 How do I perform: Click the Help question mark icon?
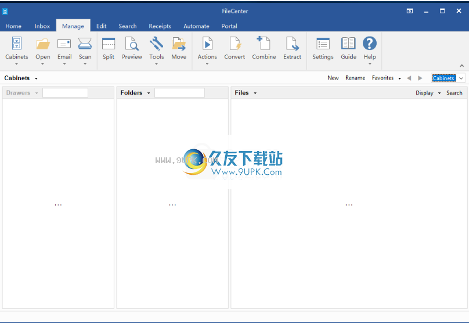pyautogui.click(x=370, y=44)
